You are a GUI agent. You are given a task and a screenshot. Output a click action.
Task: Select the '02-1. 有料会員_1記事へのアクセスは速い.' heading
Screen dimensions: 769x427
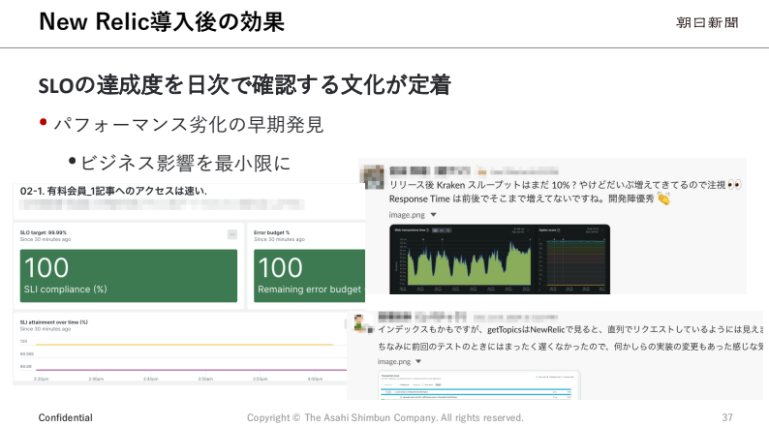[113, 191]
